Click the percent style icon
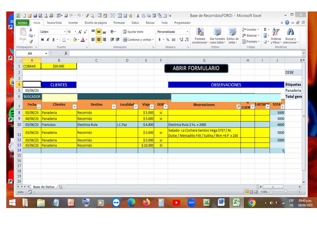317x237 pixels. tap(168, 39)
